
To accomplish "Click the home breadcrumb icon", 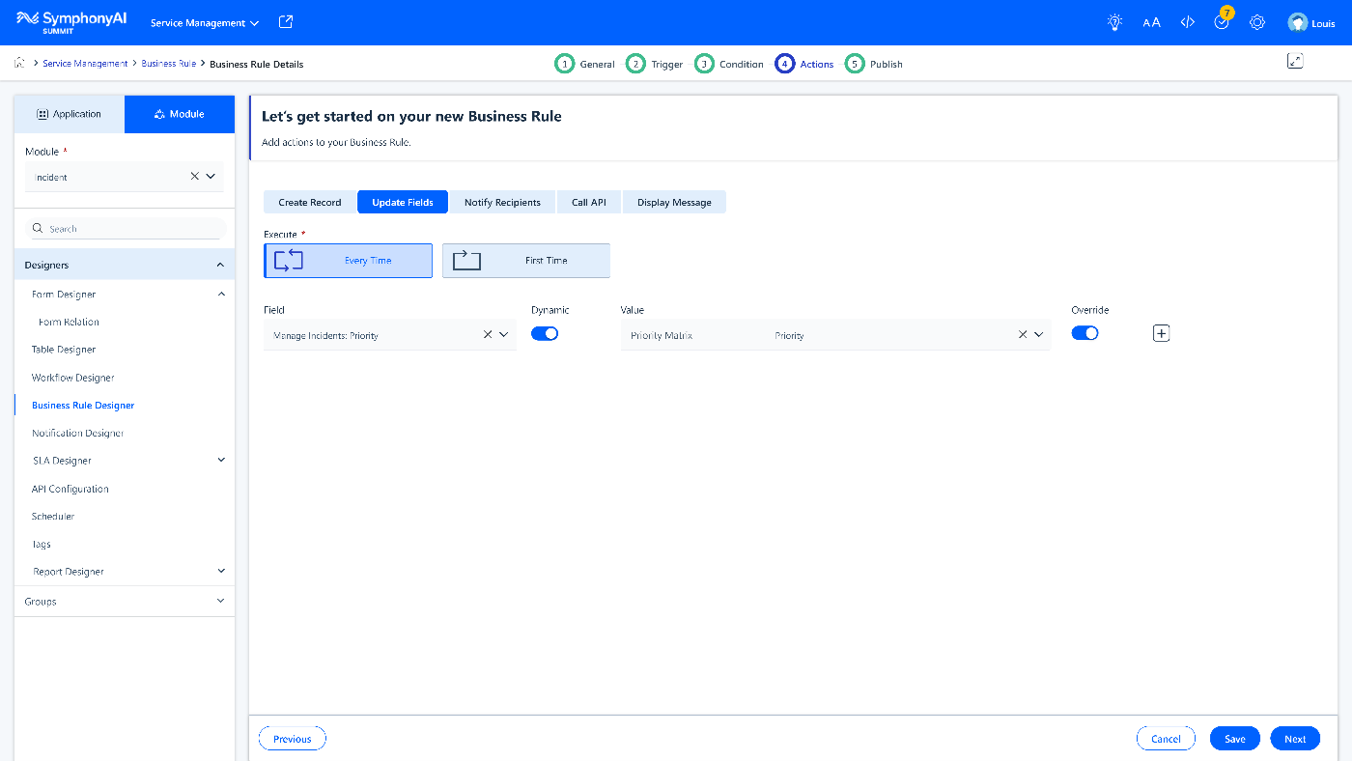I will click(17, 62).
